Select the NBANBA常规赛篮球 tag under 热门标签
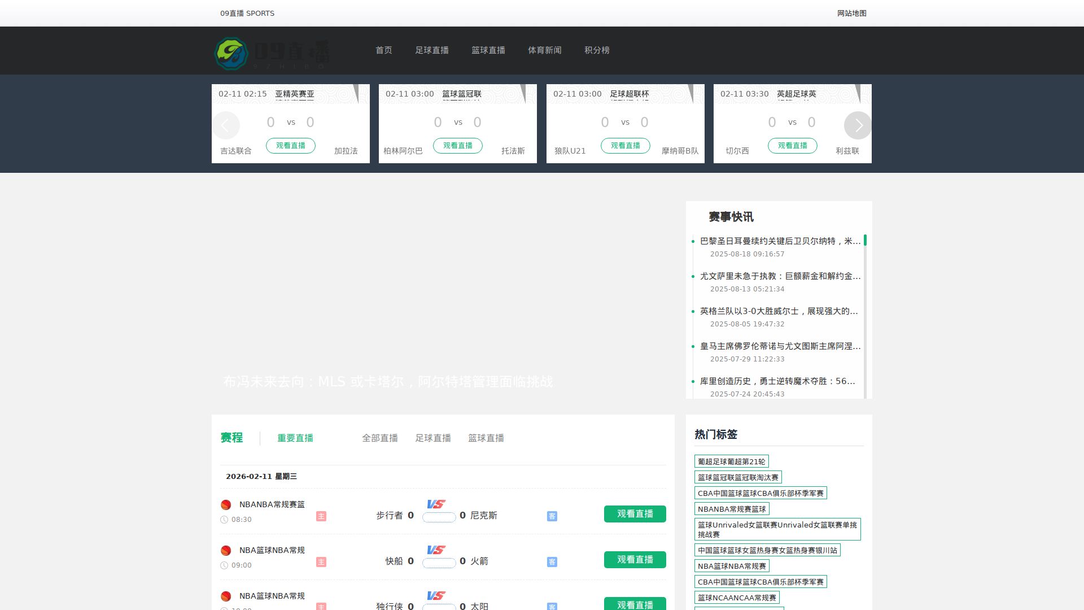 (732, 509)
